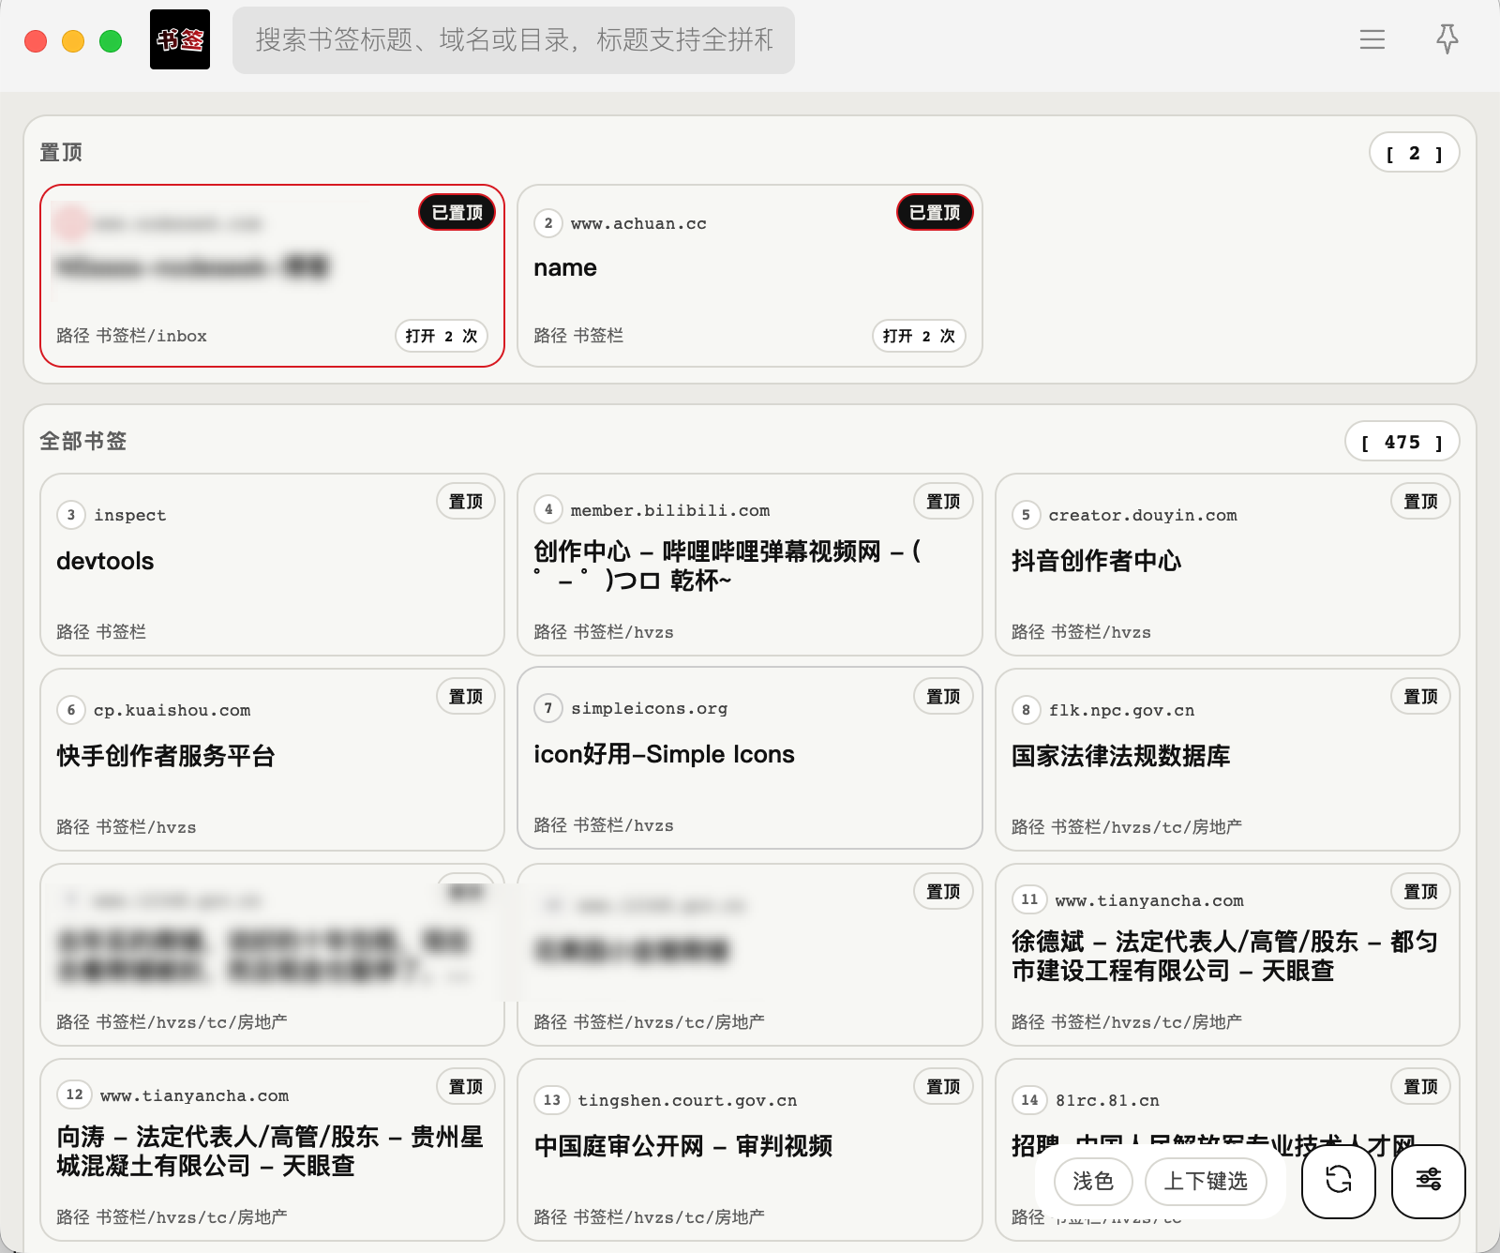This screenshot has height=1253, width=1500.
Task: Pin the 国家法律法规数据库 bookmark with 置顶
Action: tap(1420, 697)
